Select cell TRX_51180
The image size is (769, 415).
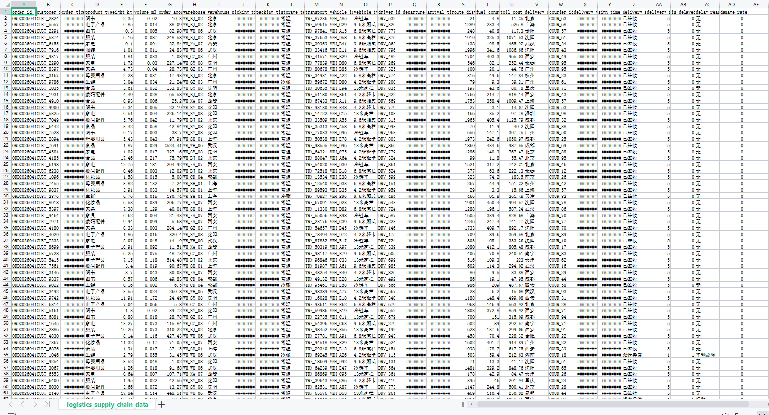[316, 94]
